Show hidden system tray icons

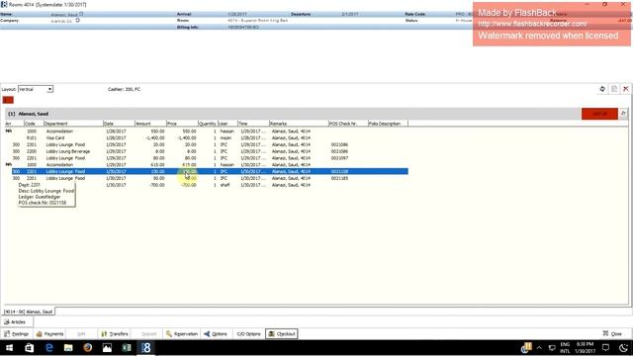click(539, 347)
